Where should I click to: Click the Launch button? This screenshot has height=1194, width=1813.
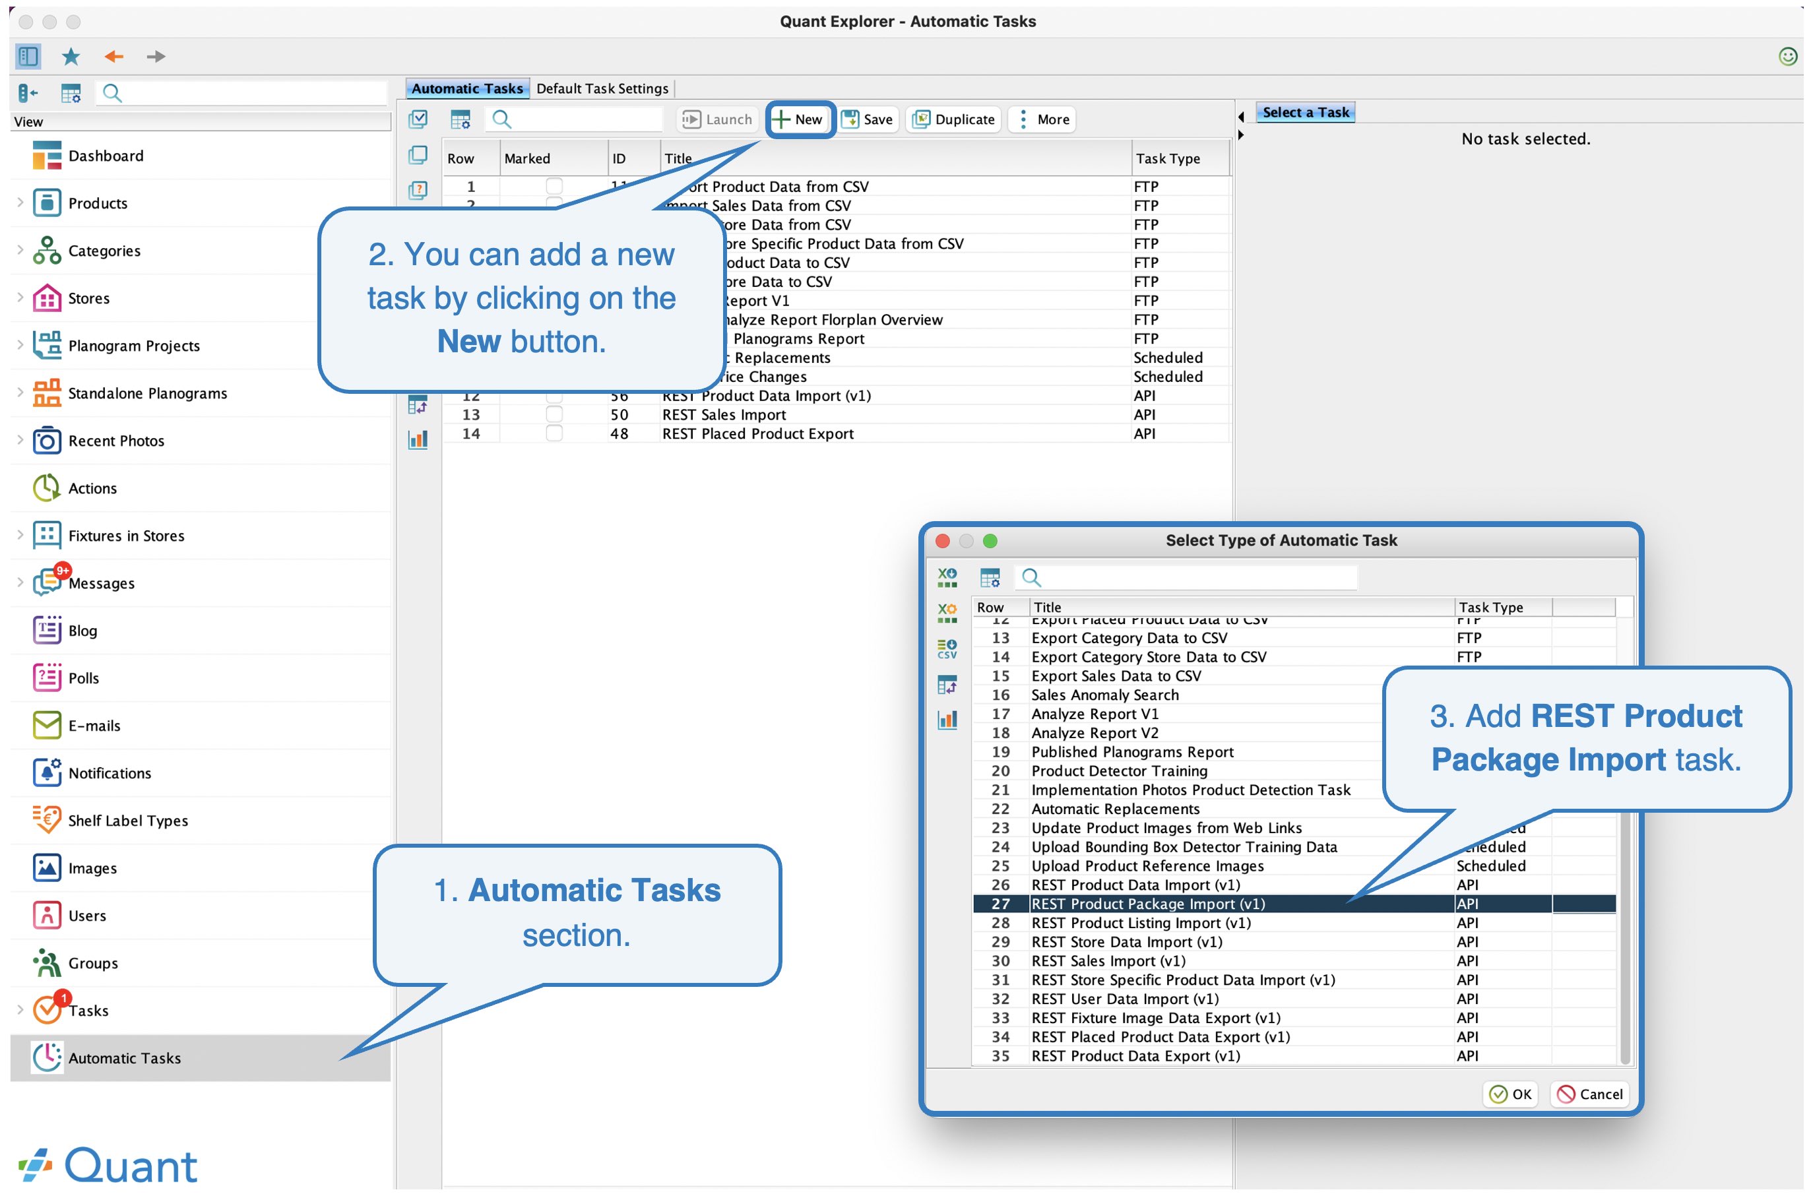click(x=718, y=119)
